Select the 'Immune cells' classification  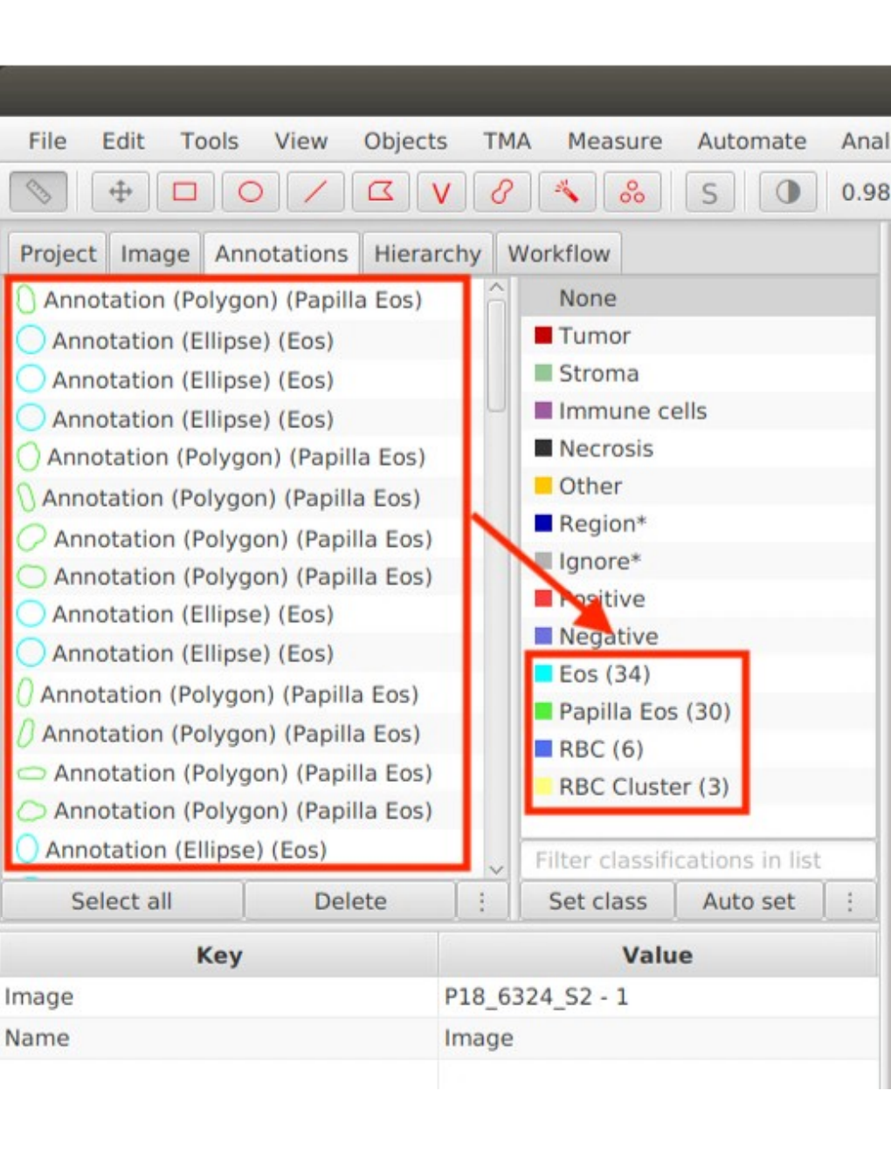[699, 411]
